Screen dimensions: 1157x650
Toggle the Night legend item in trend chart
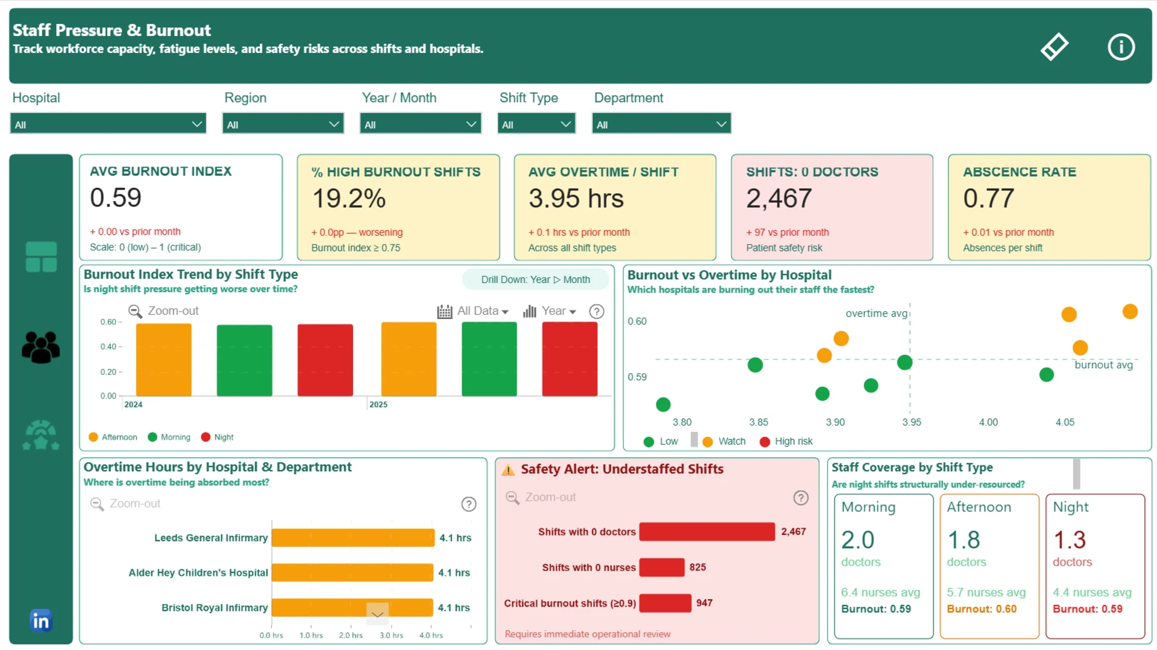point(218,437)
